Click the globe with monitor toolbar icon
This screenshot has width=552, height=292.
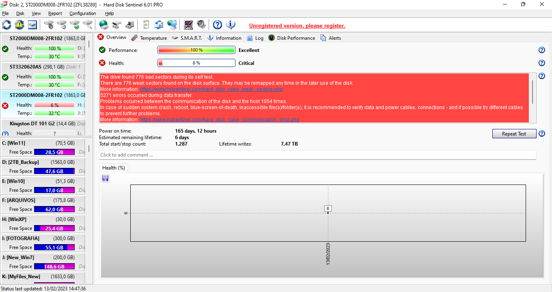pyautogui.click(x=172, y=25)
